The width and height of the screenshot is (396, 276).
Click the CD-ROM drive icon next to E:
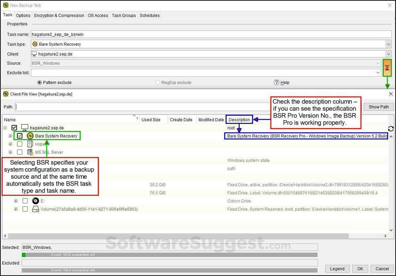(36, 201)
